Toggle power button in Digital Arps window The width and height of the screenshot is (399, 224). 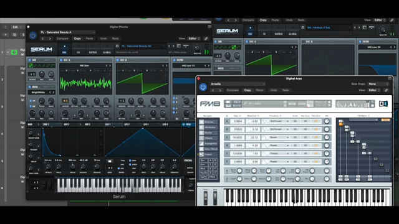pos(203,87)
